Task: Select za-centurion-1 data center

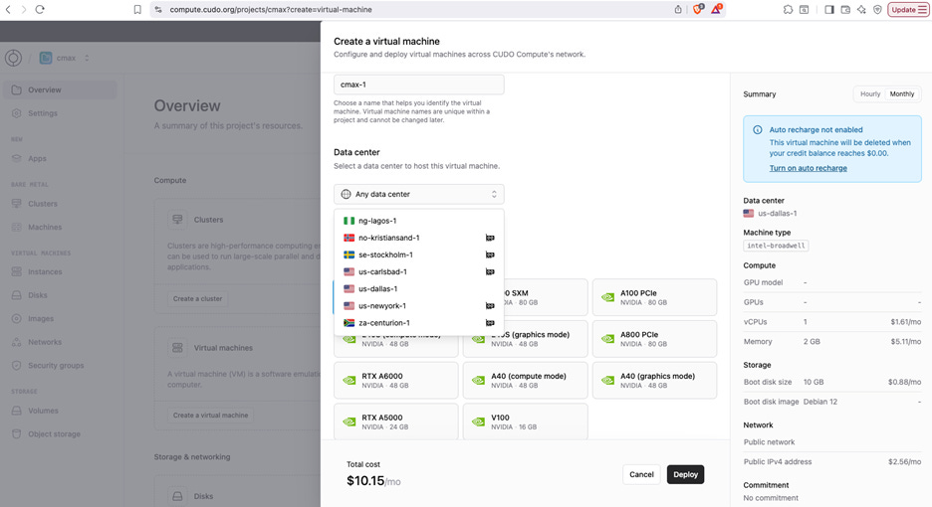Action: click(x=419, y=323)
